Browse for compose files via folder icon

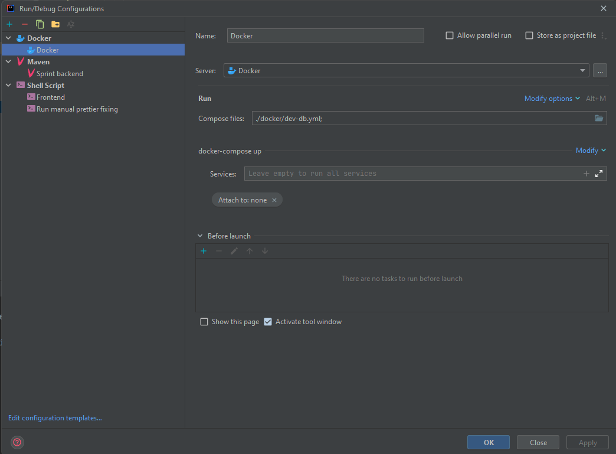599,118
